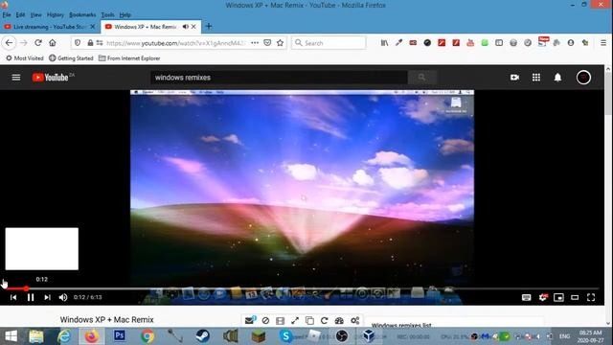Open the From Internet Explorer bookmarks folder

129,58
